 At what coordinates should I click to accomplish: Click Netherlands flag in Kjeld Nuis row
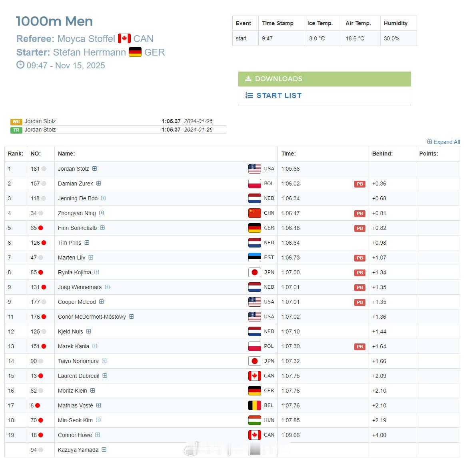click(x=254, y=331)
